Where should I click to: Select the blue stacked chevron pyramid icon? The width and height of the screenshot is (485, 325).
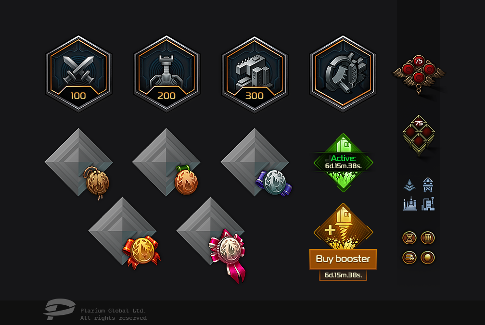click(x=409, y=185)
